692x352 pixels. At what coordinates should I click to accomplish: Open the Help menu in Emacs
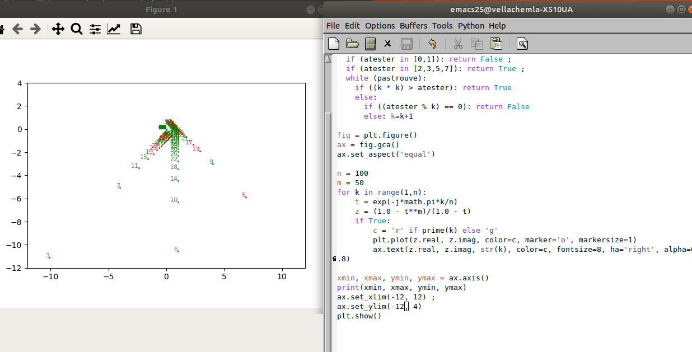[497, 26]
